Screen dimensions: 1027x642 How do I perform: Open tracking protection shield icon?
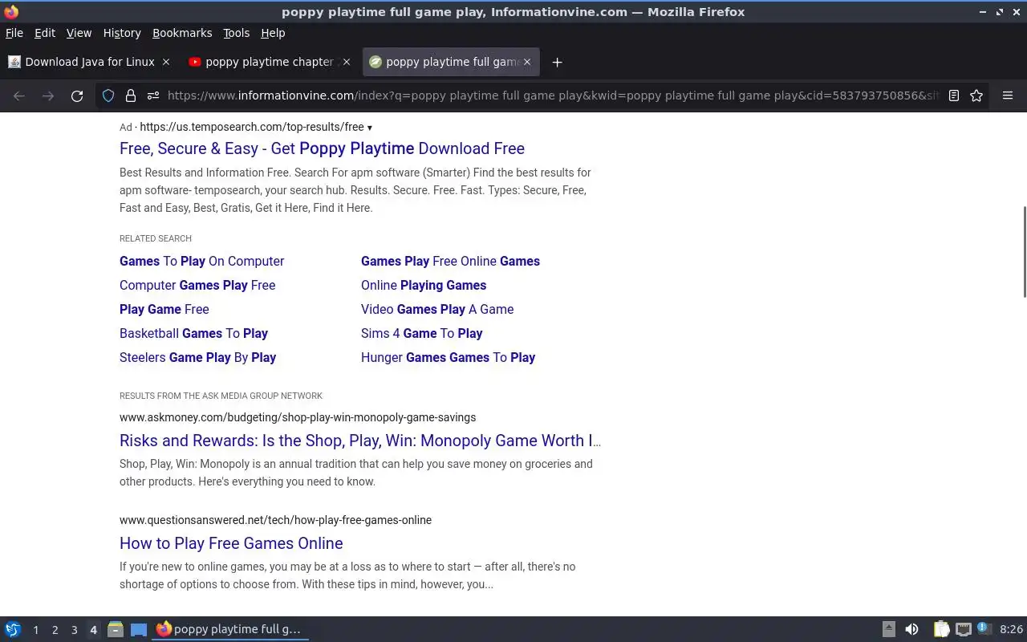pyautogui.click(x=108, y=95)
